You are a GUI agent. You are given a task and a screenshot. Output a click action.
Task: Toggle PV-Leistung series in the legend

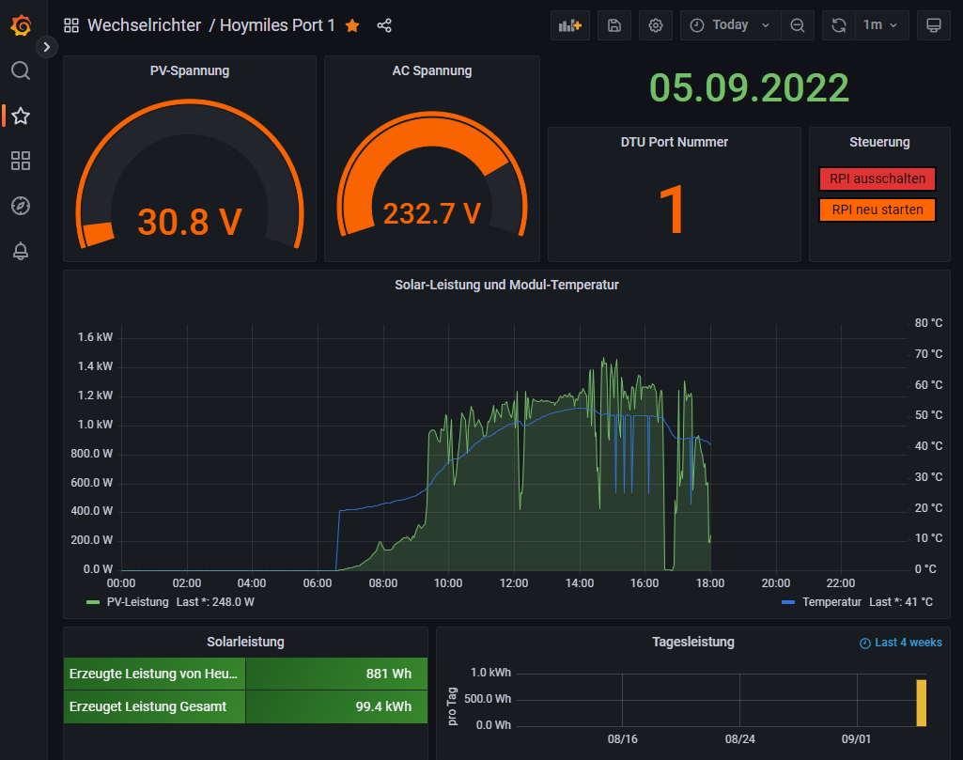tap(137, 601)
